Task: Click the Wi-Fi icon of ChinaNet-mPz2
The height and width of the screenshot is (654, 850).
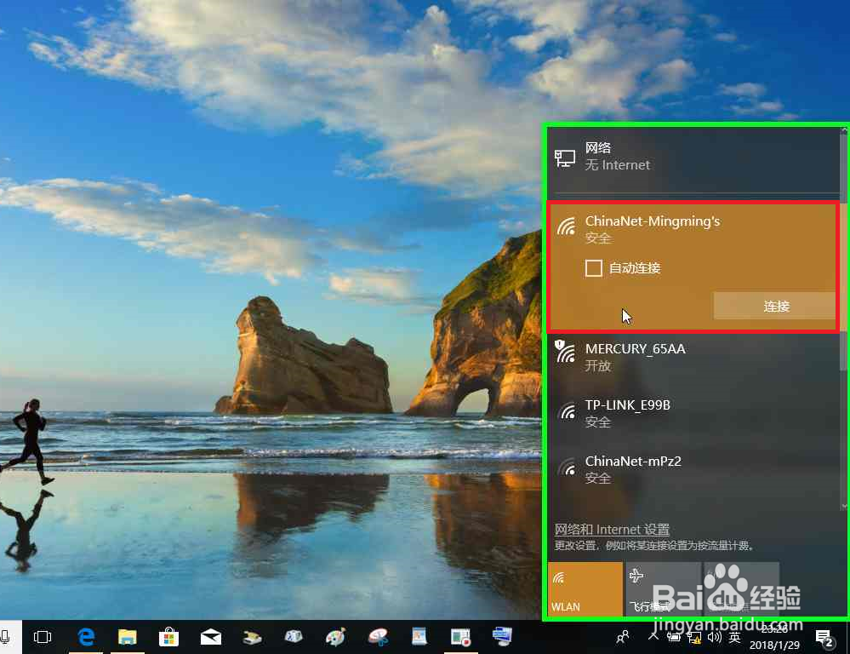Action: (568, 467)
